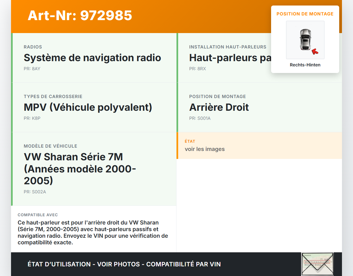Select the POSITION DE MONTAGE header label
The image size is (353, 276).
[x=305, y=14]
